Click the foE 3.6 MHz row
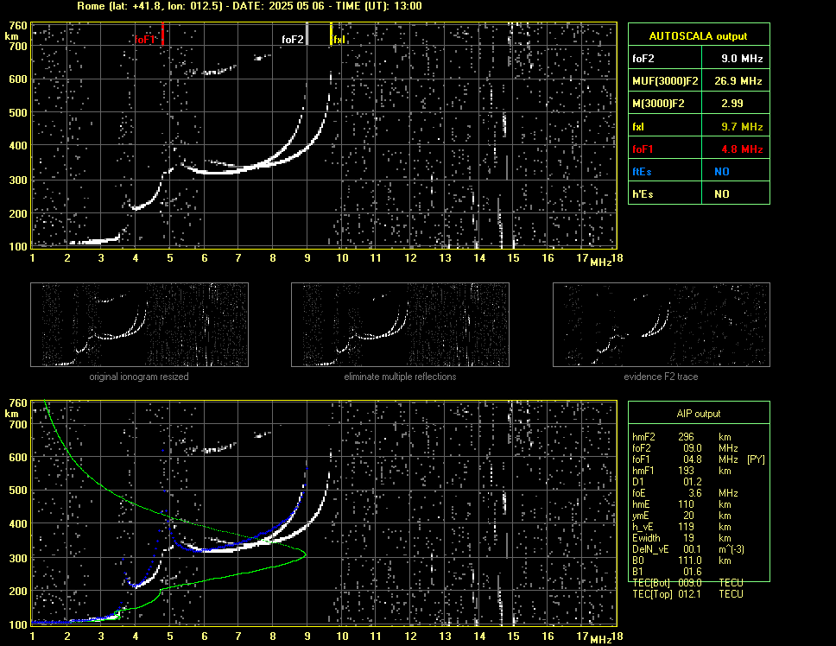 click(x=685, y=493)
